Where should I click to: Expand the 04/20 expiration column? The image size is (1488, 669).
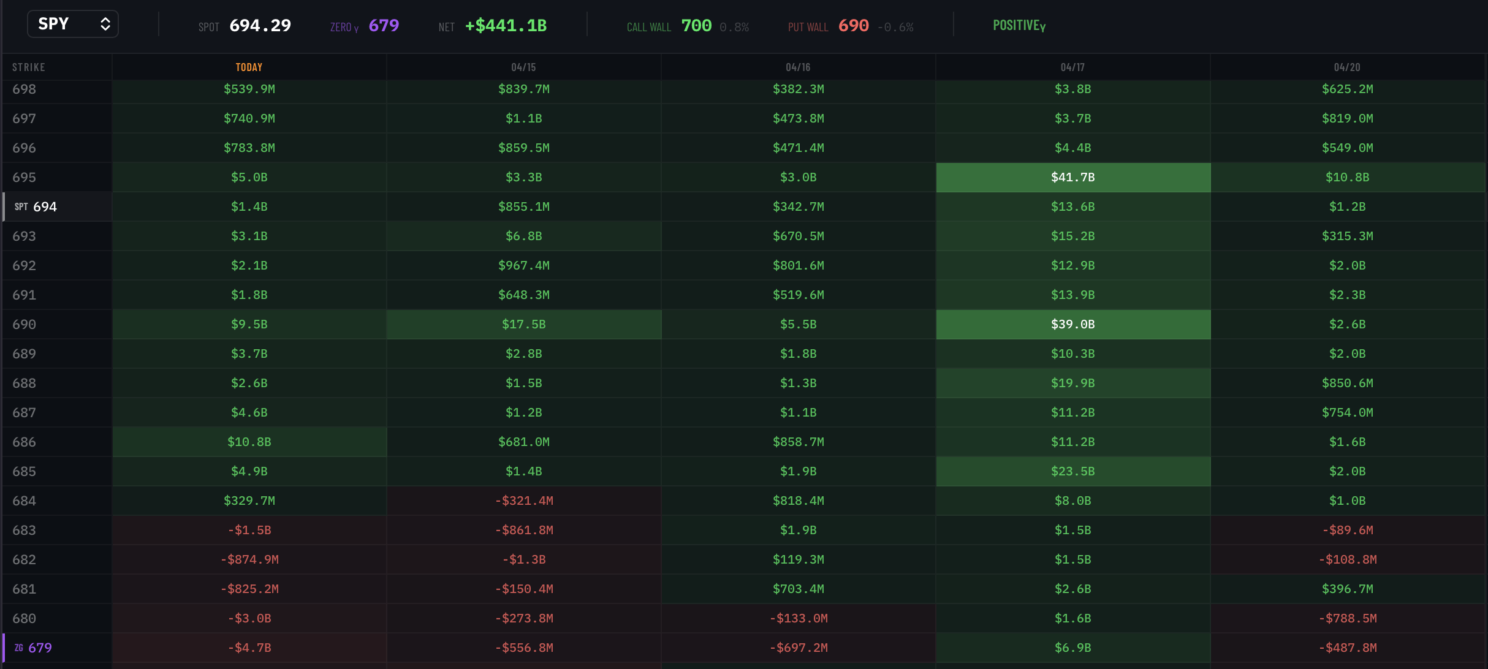pos(1347,67)
